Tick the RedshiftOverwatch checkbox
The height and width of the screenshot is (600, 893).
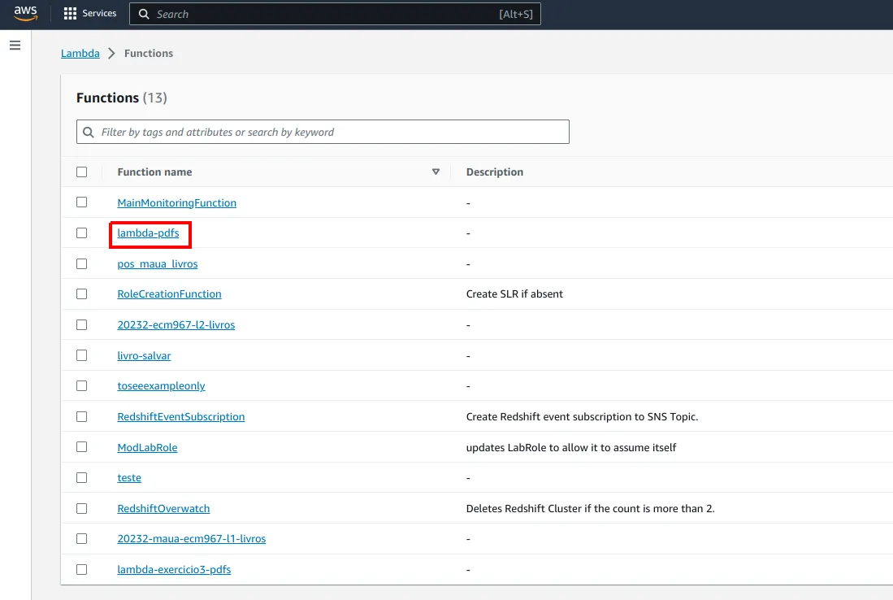tap(82, 508)
